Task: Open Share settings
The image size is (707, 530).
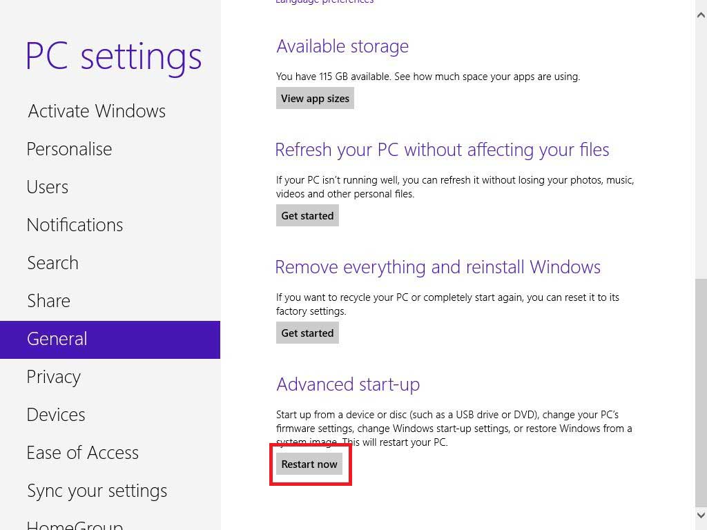Action: point(48,301)
